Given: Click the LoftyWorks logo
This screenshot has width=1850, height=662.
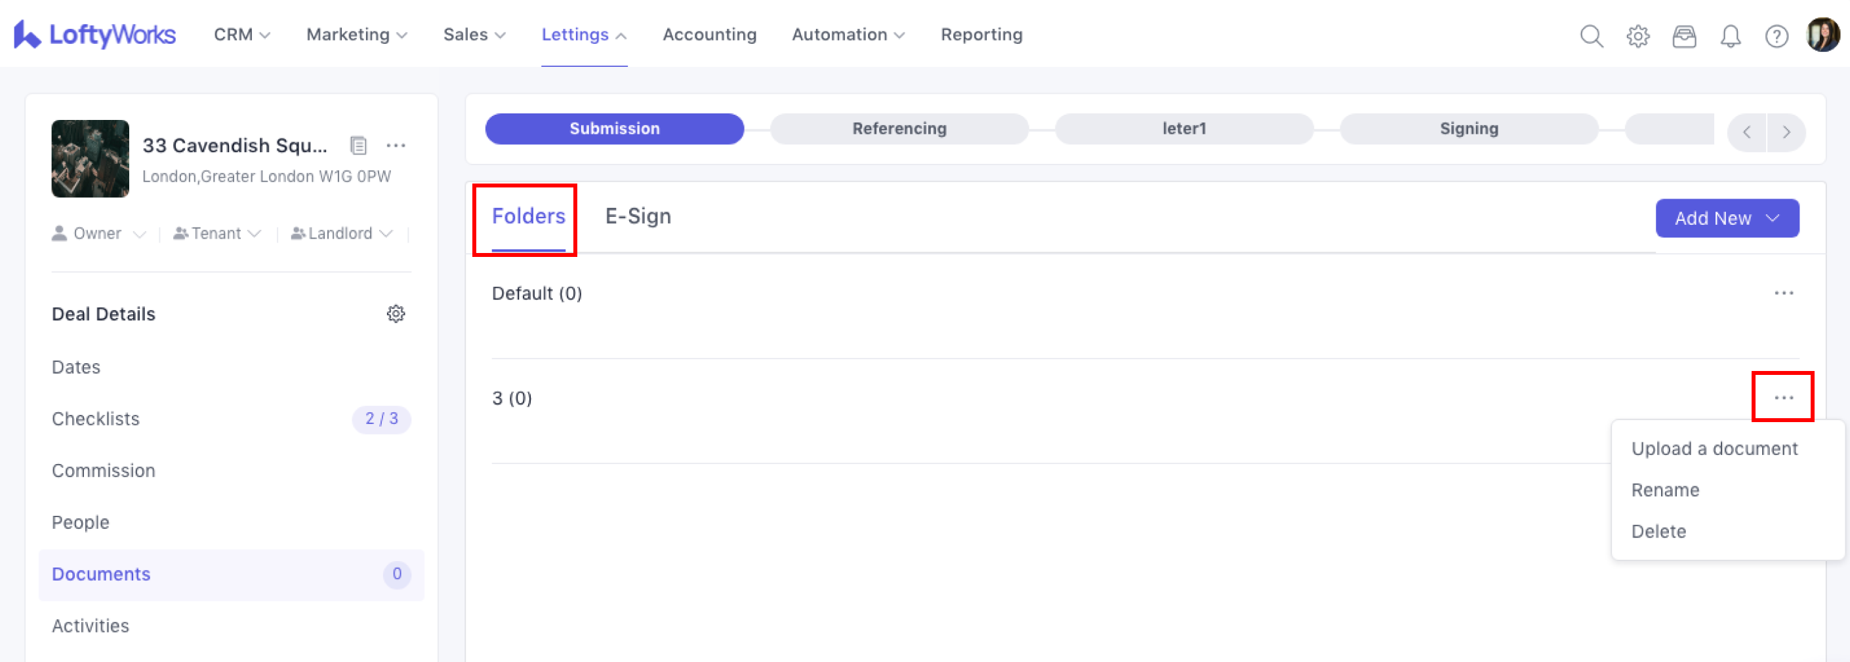Looking at the screenshot, I should pyautogui.click(x=95, y=35).
